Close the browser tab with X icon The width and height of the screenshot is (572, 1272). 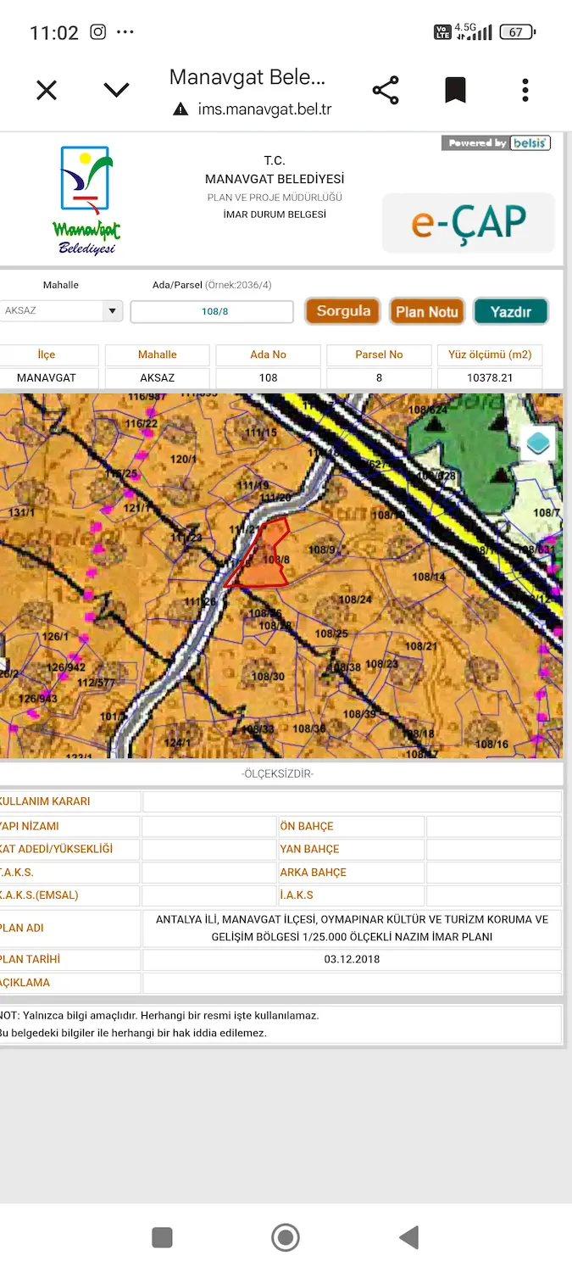[x=47, y=90]
